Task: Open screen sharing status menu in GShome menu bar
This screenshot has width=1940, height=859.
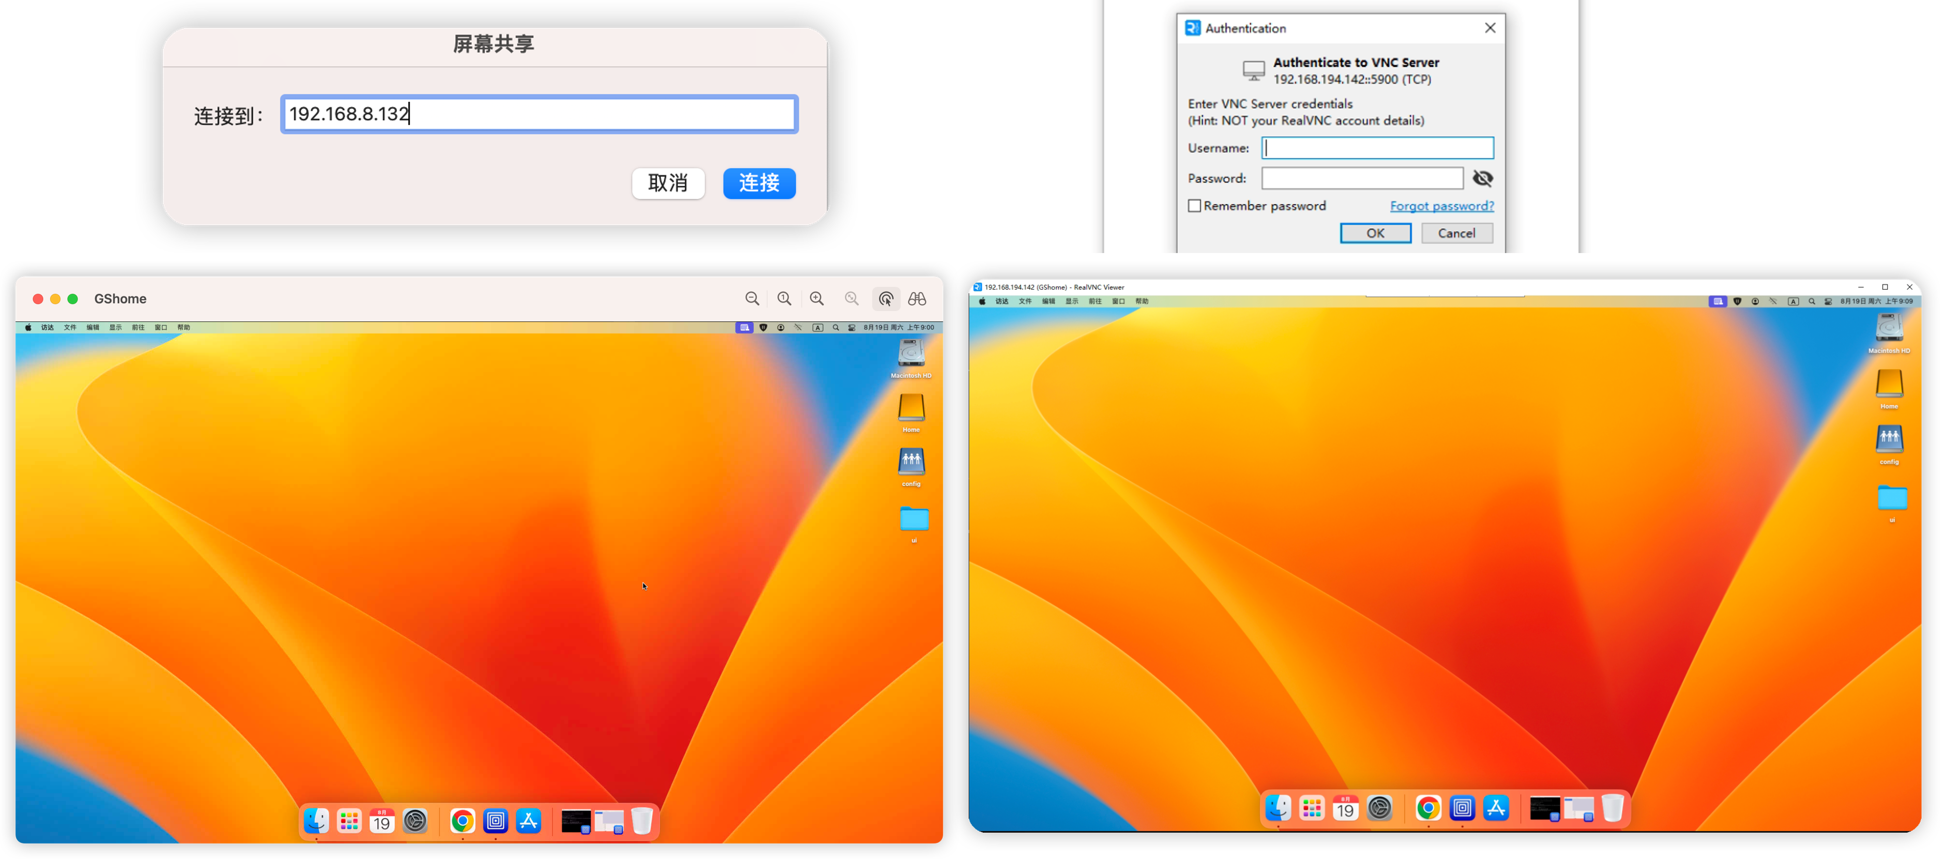Action: click(x=744, y=328)
